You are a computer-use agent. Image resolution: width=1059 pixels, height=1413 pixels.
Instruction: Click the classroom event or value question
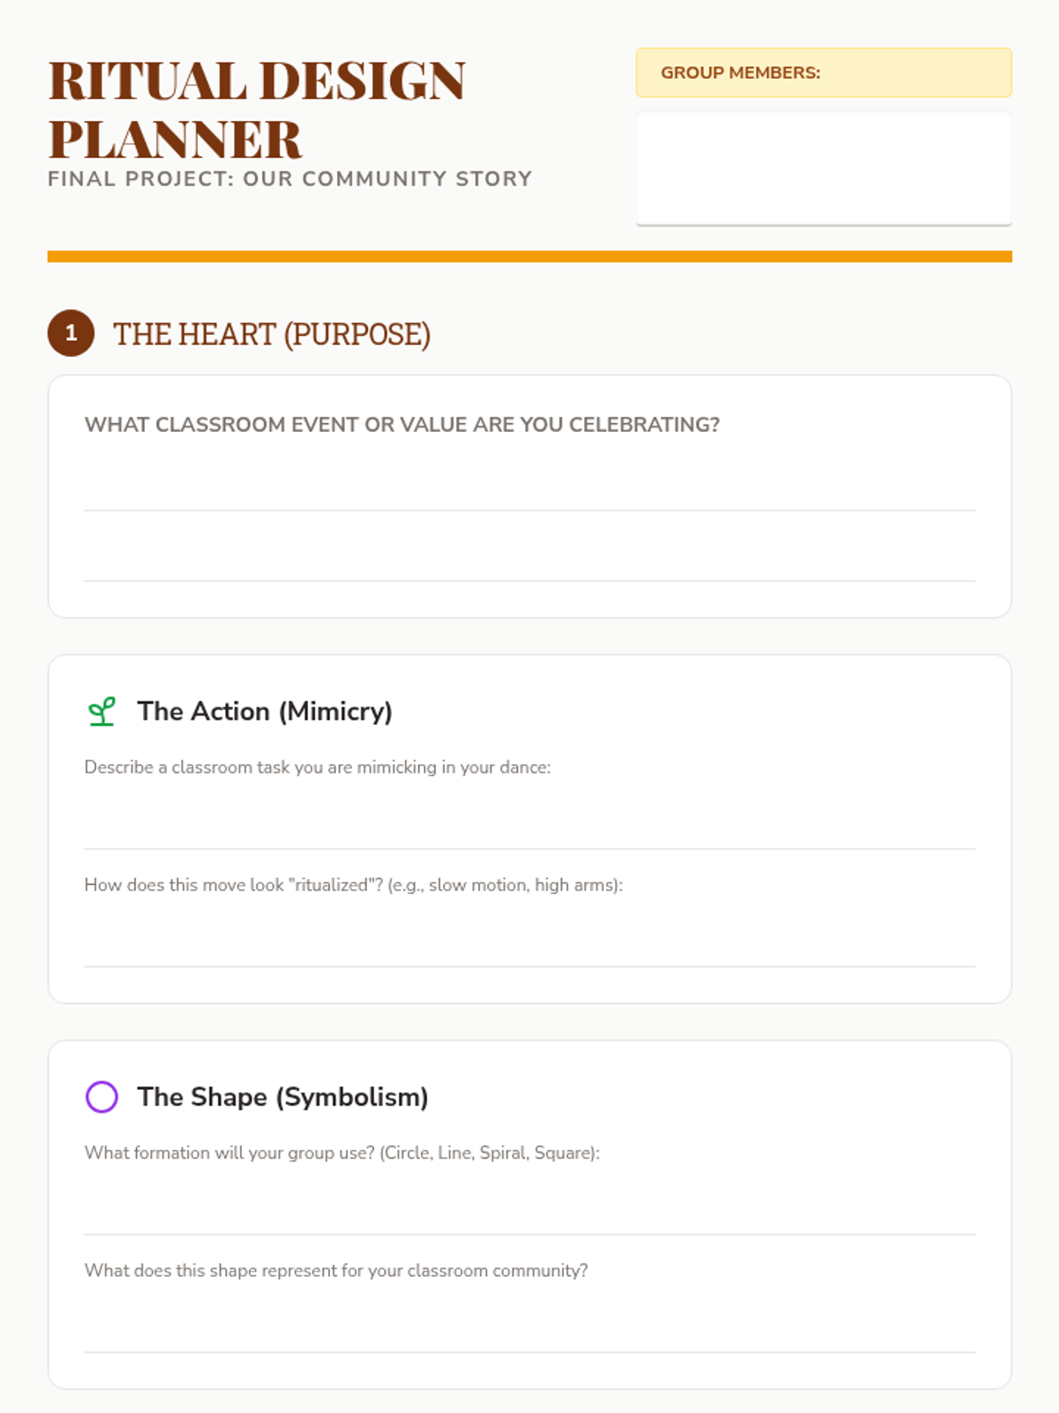402,425
